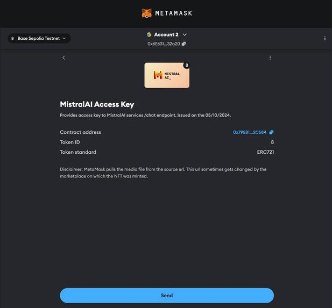Click the network B badge in selector
This screenshot has width=332, height=308.
click(x=12, y=38)
